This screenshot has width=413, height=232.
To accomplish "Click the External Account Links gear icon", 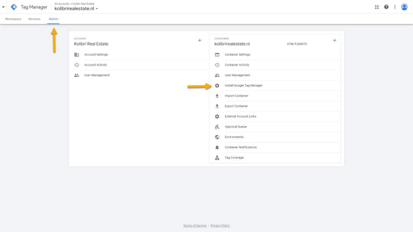I will click(x=217, y=116).
